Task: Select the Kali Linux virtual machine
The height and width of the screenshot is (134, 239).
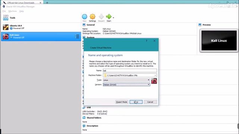Action: (41, 36)
